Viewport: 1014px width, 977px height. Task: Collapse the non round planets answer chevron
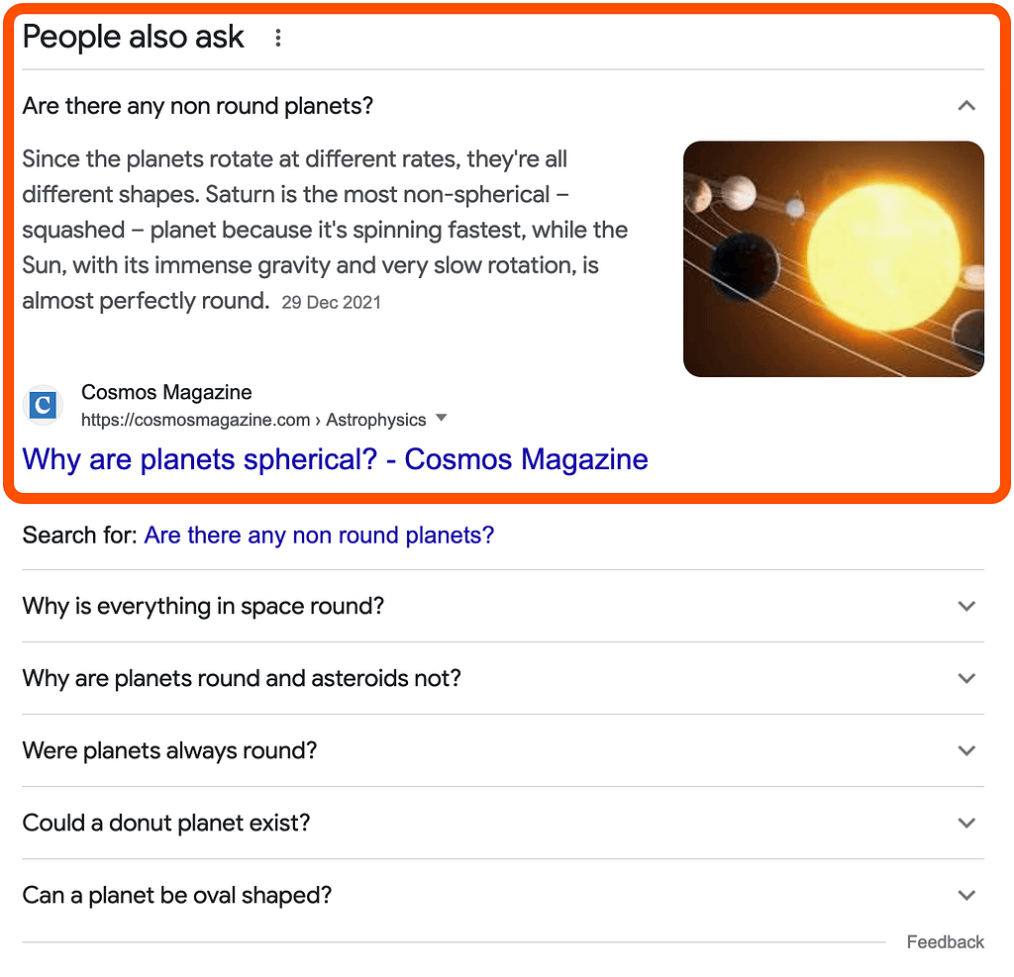click(967, 106)
